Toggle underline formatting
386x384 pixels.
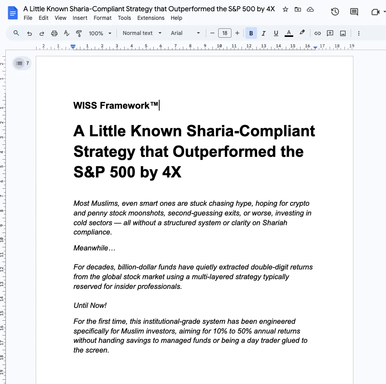point(276,33)
